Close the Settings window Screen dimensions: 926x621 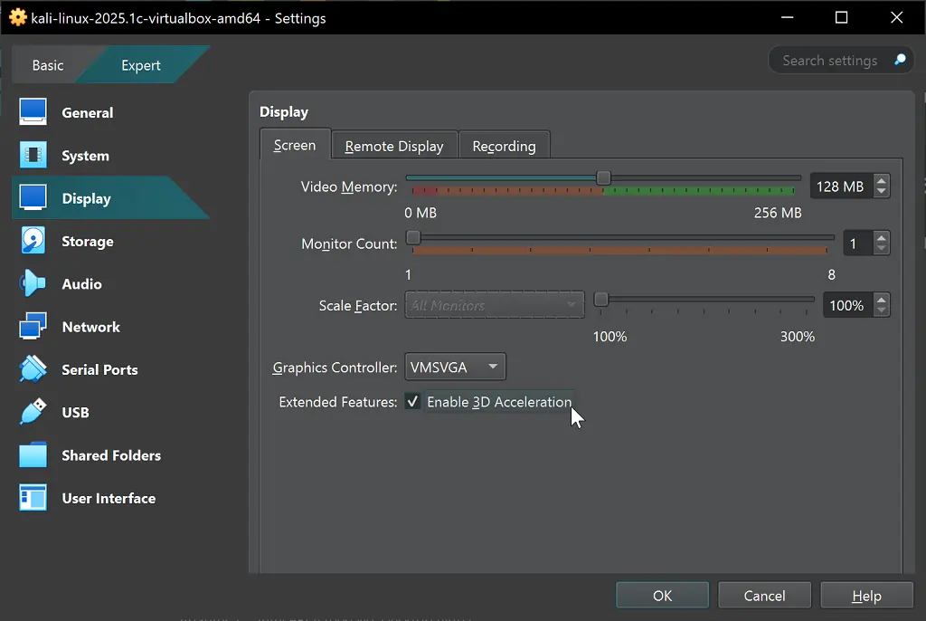[x=896, y=18]
